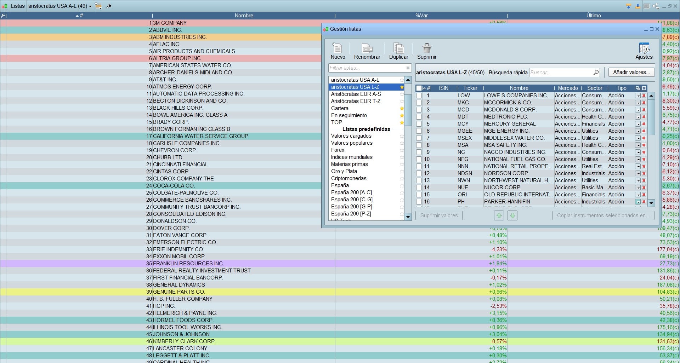Viewport: 680px width, 363px height.
Task: Click the share icon in the main window
Action: click(x=656, y=6)
